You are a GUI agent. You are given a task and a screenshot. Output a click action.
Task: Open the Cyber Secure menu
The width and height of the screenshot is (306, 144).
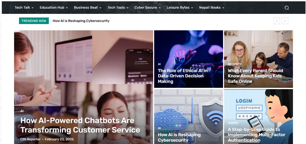click(x=148, y=8)
